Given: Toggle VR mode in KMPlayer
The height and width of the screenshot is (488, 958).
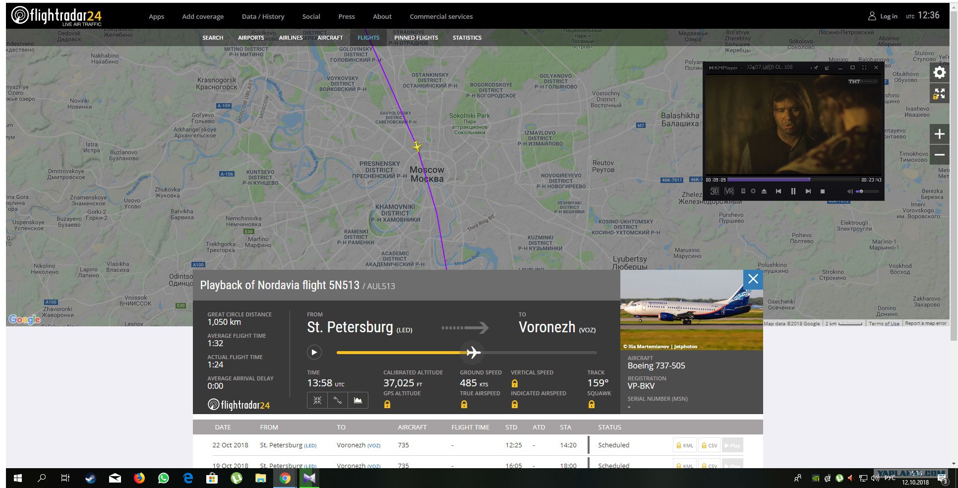Looking at the screenshot, I should click(x=729, y=191).
